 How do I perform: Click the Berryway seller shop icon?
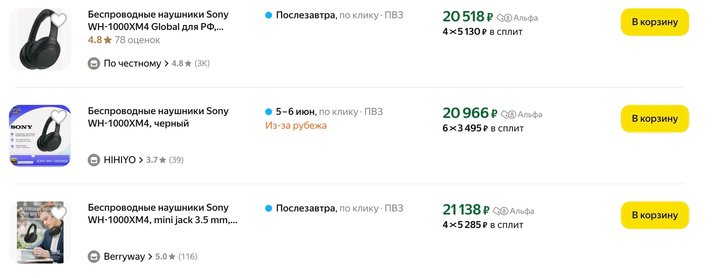click(94, 257)
